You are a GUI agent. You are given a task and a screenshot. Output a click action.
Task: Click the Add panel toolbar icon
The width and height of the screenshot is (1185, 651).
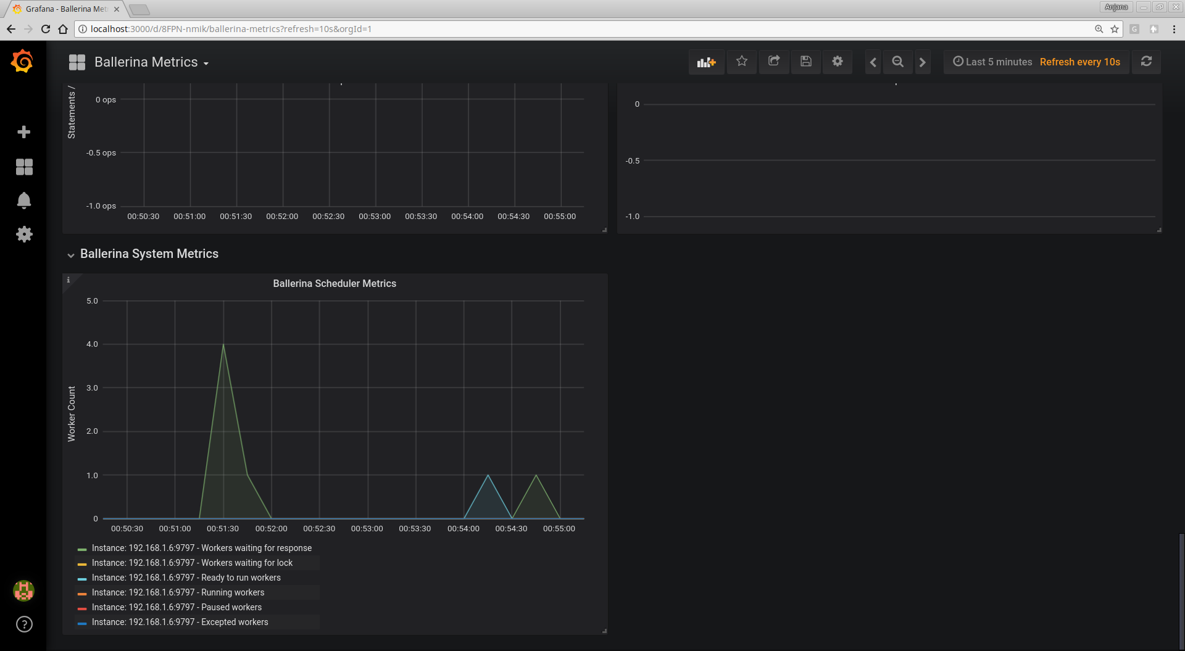706,62
